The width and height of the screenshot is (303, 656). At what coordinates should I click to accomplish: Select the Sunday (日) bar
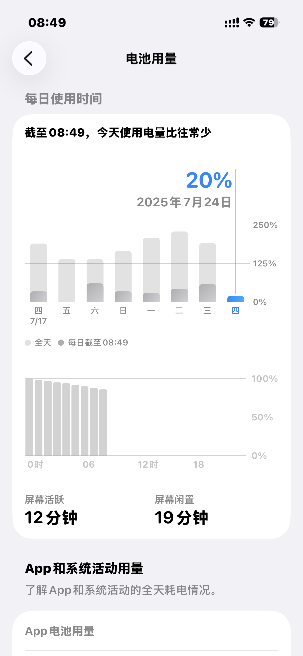(123, 277)
